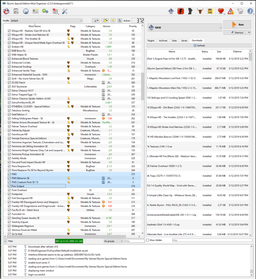256x279 pixels.
Task: Click the instance manager icon
Action: 6,11
